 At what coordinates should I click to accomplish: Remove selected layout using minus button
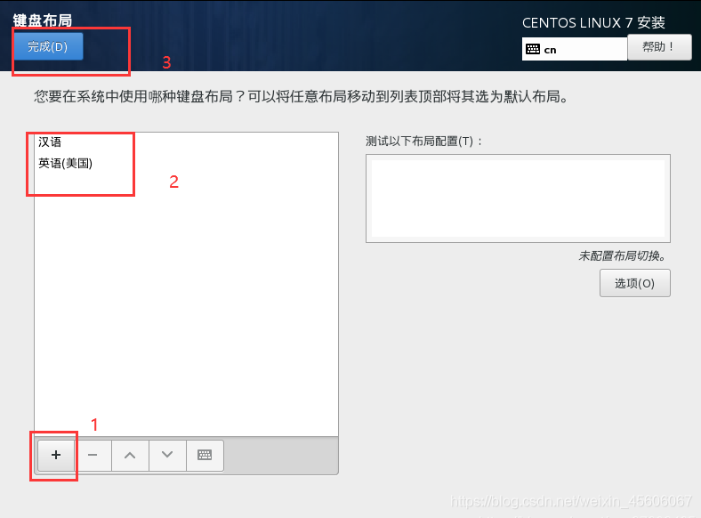pyautogui.click(x=93, y=456)
